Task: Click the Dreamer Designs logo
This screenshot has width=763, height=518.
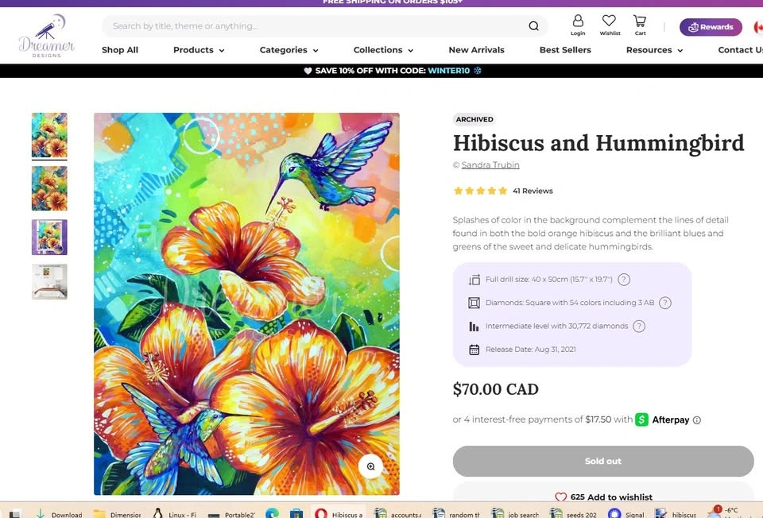Action: point(47,36)
